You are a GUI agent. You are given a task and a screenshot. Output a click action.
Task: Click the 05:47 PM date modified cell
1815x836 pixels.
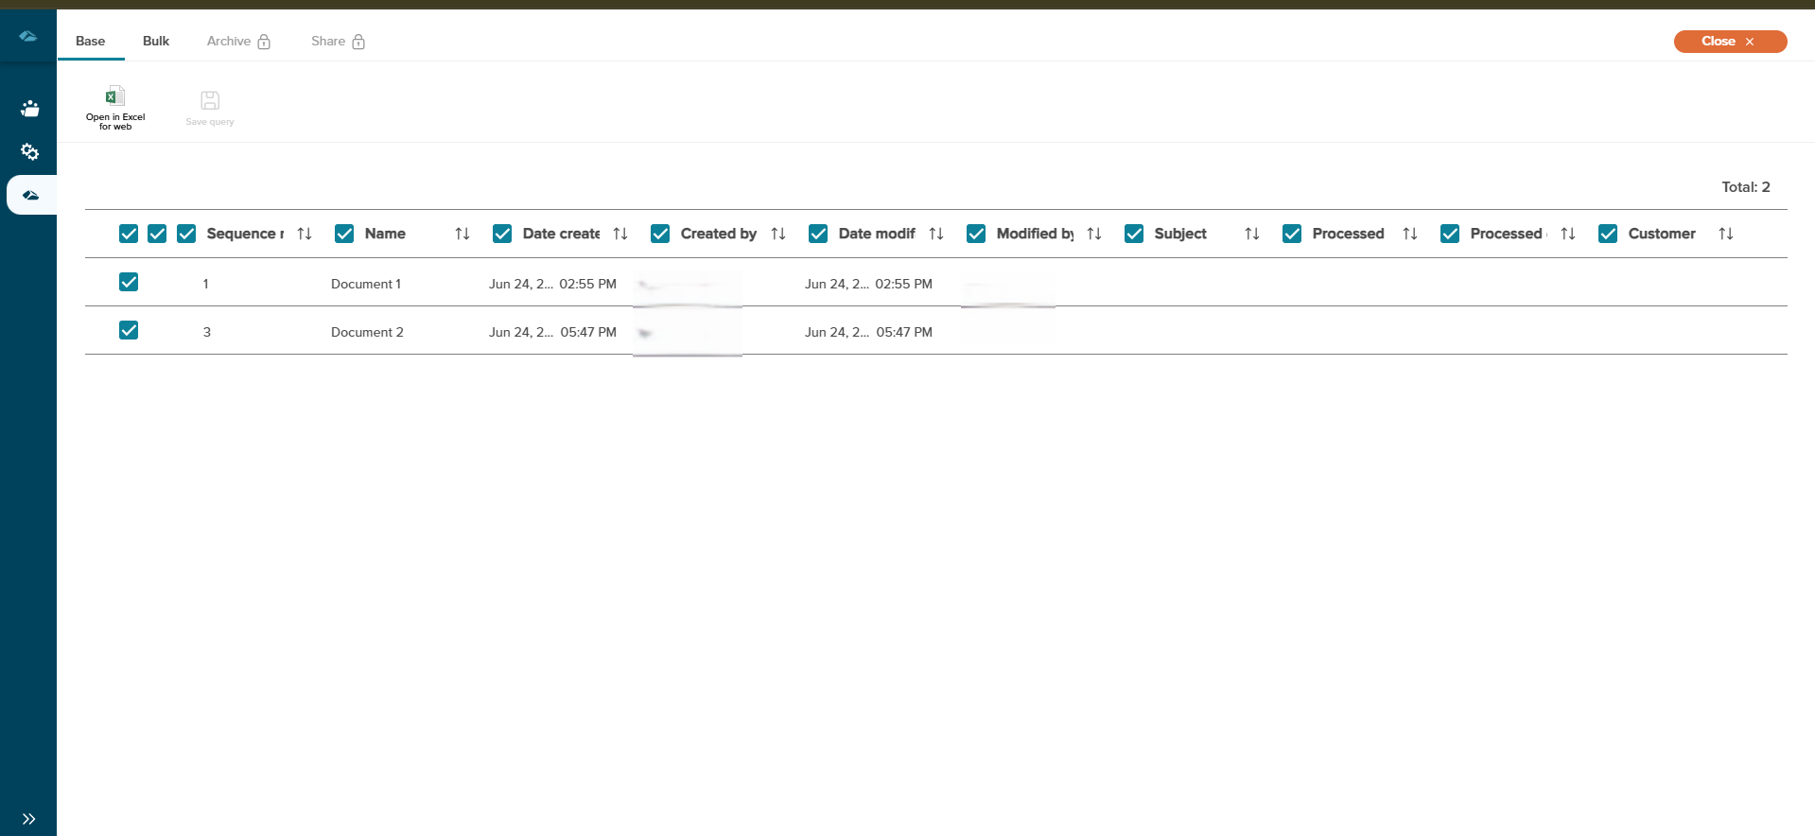tap(904, 332)
